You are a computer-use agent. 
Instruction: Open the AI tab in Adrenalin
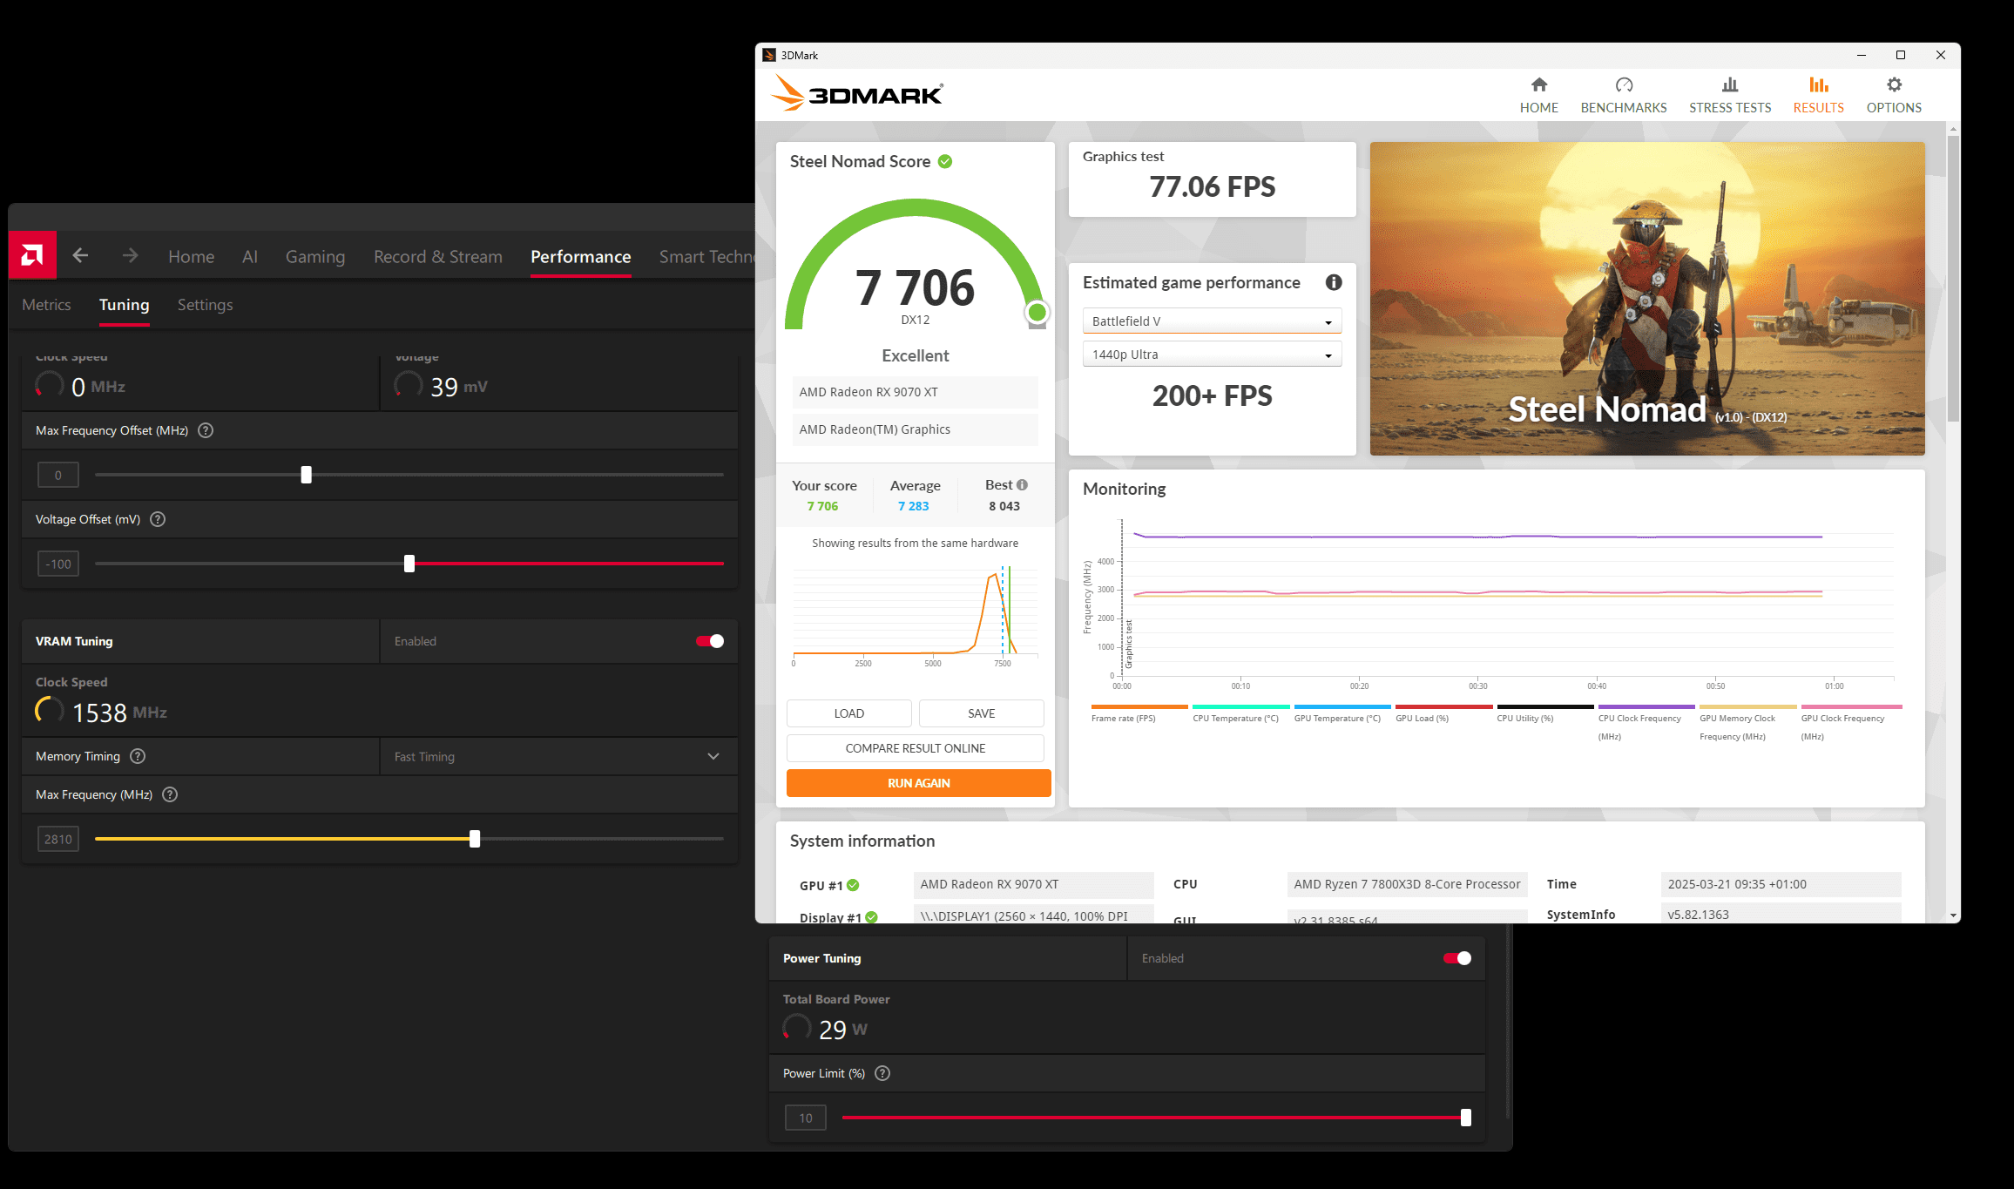(250, 256)
